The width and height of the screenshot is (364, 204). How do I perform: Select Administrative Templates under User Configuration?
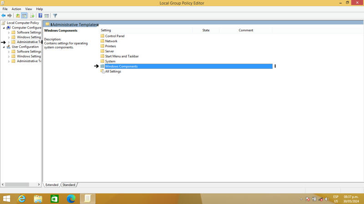tap(29, 61)
